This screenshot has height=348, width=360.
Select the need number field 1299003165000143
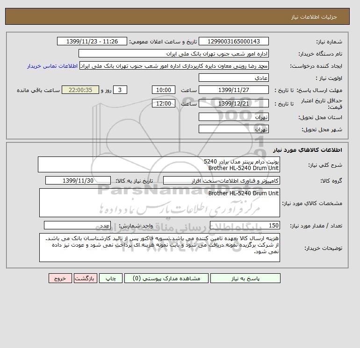point(233,41)
